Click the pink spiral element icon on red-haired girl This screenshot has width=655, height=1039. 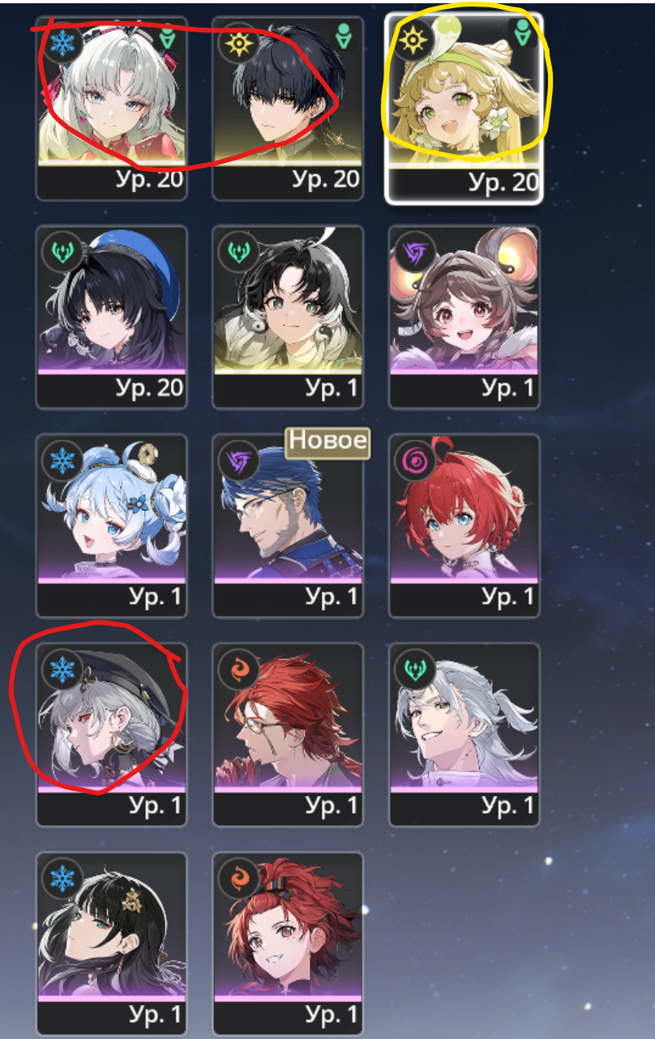pyautogui.click(x=415, y=461)
